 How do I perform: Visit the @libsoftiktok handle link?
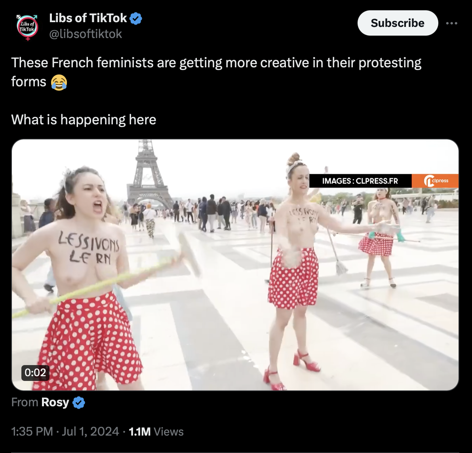(86, 34)
